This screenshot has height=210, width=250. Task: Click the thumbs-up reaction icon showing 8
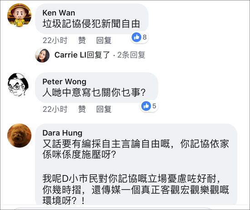coord(137,37)
